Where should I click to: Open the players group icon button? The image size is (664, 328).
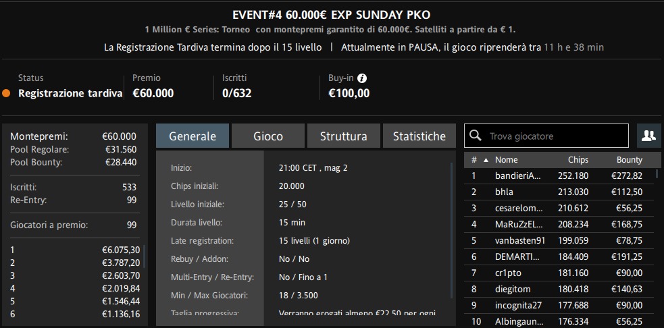[x=648, y=136]
